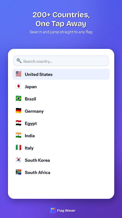Select Japan from the country list
The width and height of the screenshot is (122, 218).
point(61,86)
